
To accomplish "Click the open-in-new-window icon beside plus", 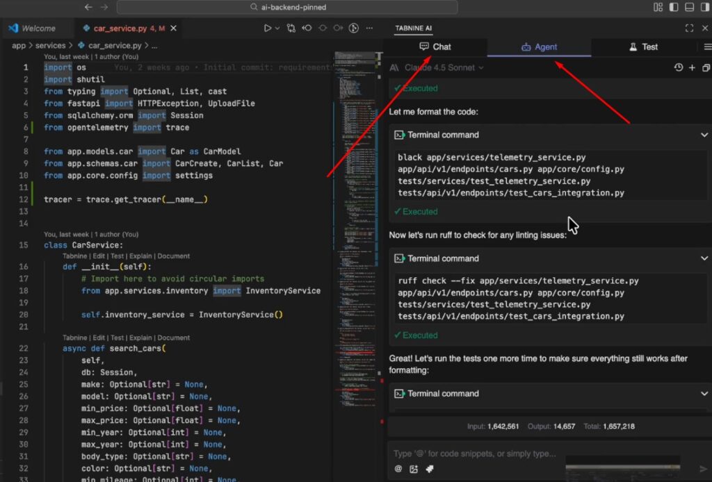I will (x=706, y=67).
